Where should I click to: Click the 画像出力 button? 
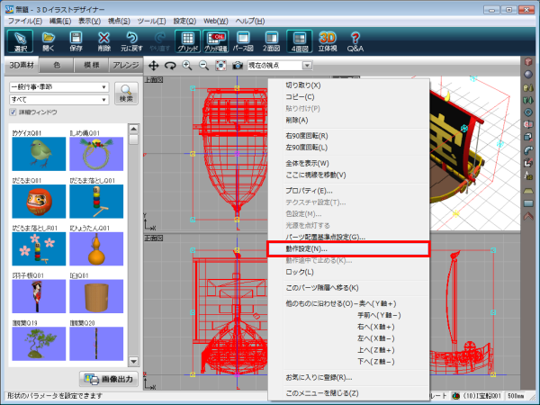click(x=110, y=378)
